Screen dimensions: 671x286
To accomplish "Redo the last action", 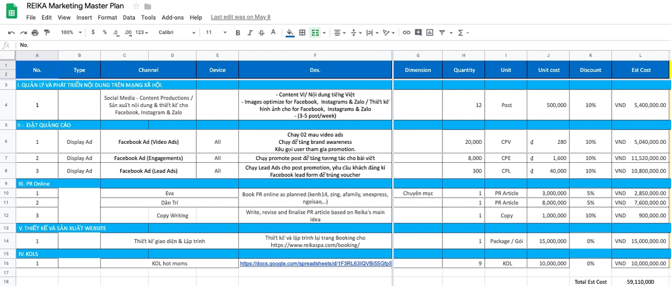I will (x=23, y=32).
